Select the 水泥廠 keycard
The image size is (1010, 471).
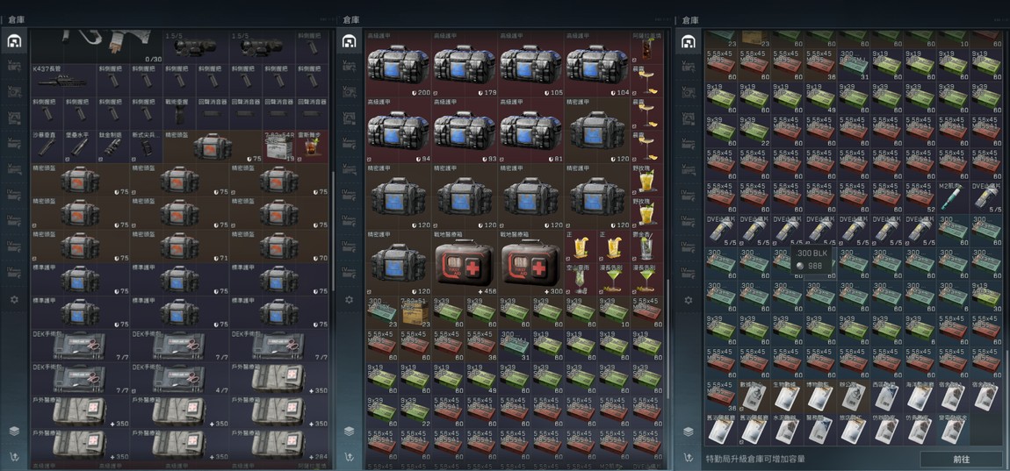[787, 429]
